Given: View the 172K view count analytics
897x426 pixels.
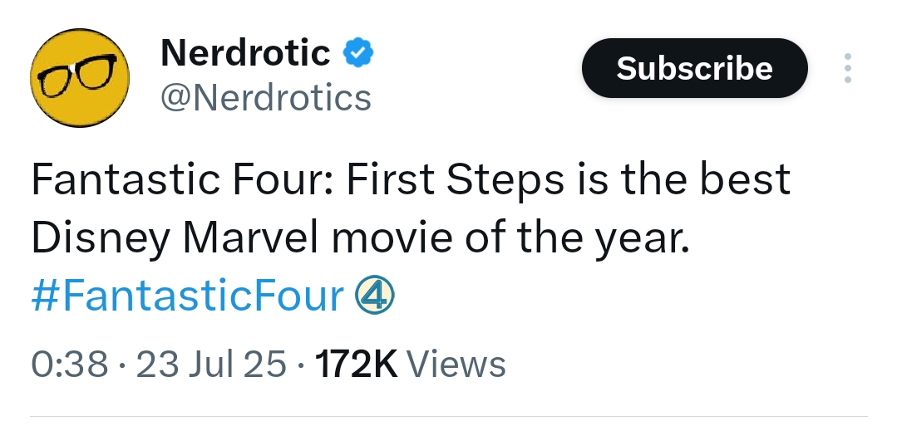Looking at the screenshot, I should click(x=356, y=364).
